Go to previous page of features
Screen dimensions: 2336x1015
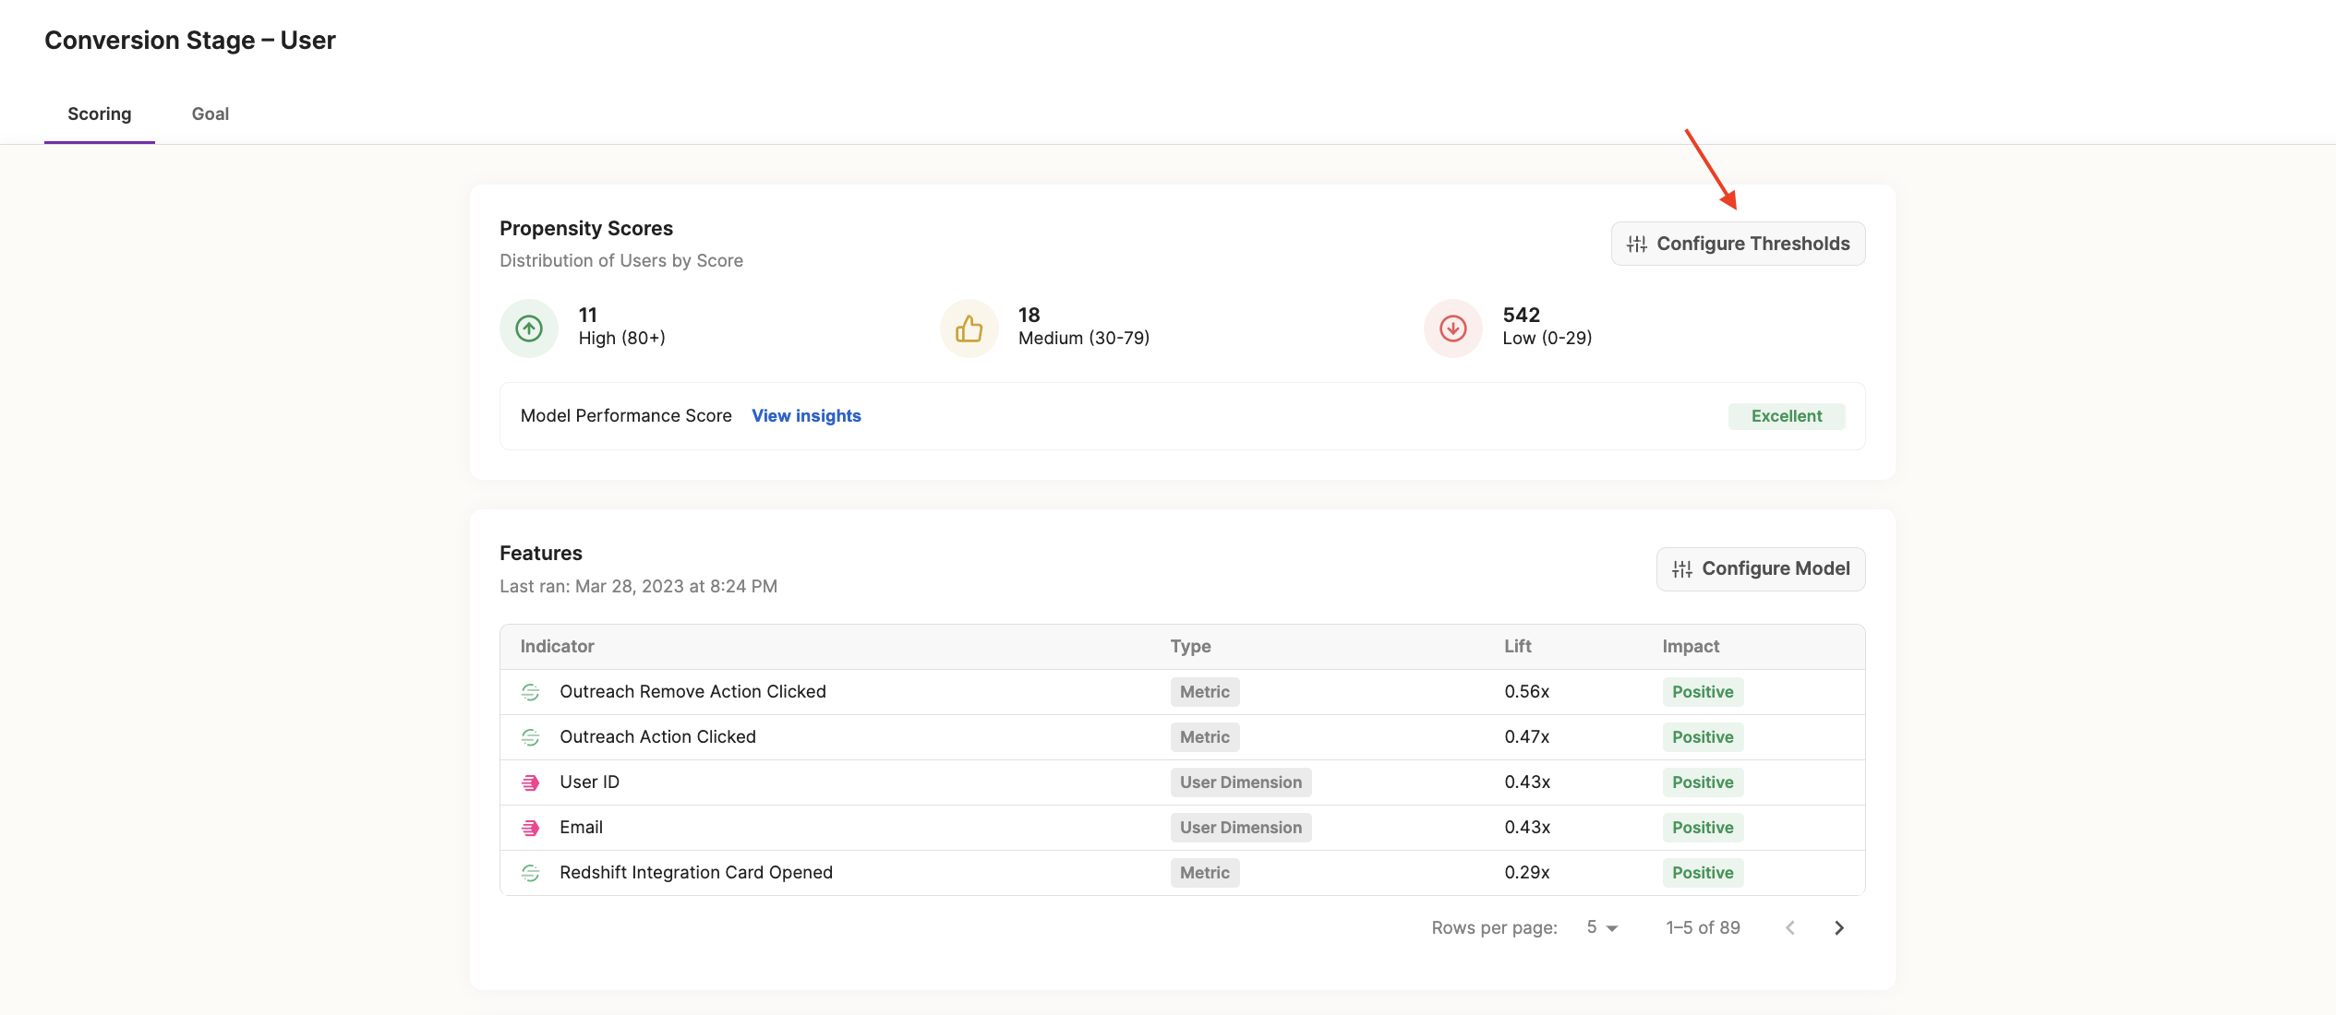pyautogui.click(x=1790, y=927)
